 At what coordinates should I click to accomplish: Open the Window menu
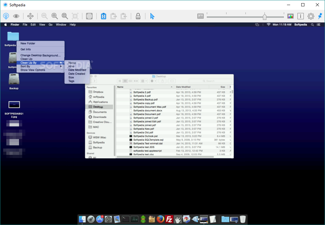pos(61,24)
